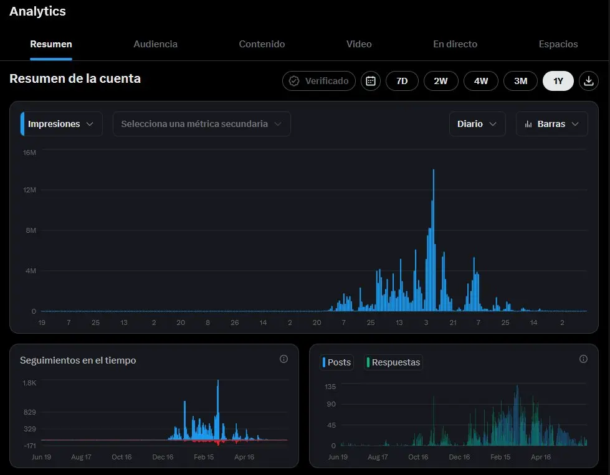Click the tallest impressions bar in chart
Screen dimensions: 610x475
pyautogui.click(x=434, y=240)
